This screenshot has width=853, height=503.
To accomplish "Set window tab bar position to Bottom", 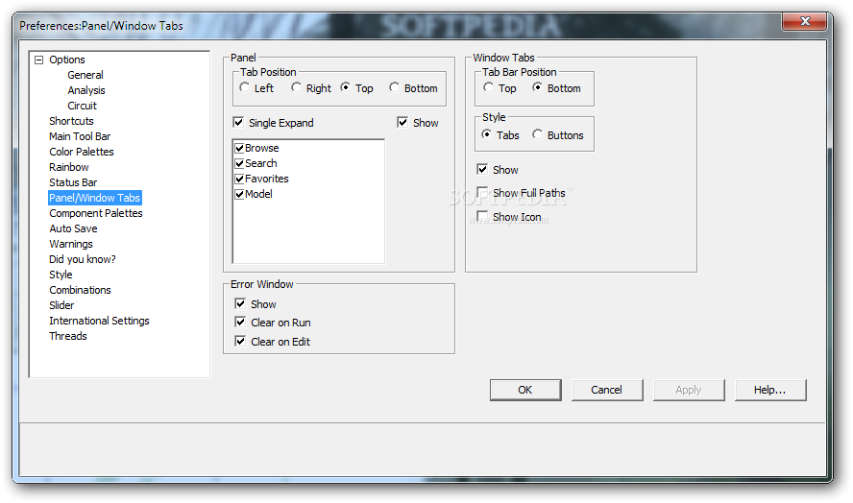I will coord(538,87).
